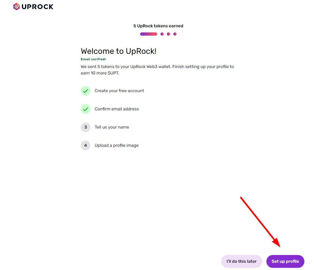Click the Set up profile button

click(285, 261)
